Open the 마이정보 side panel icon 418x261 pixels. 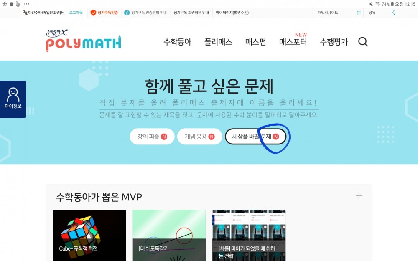tap(13, 99)
